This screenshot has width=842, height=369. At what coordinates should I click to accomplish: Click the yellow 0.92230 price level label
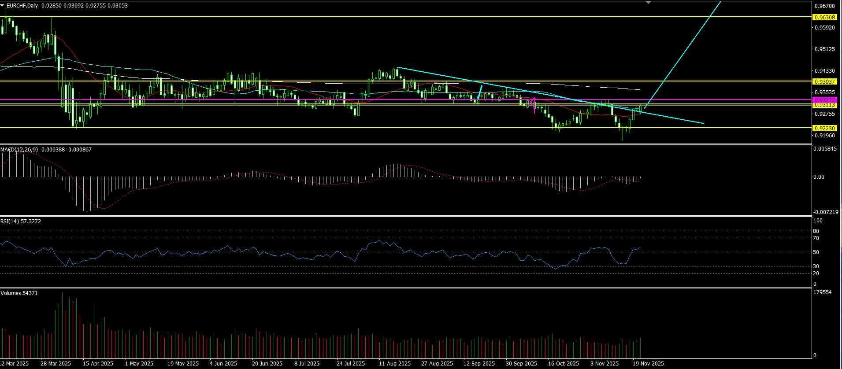coord(825,128)
